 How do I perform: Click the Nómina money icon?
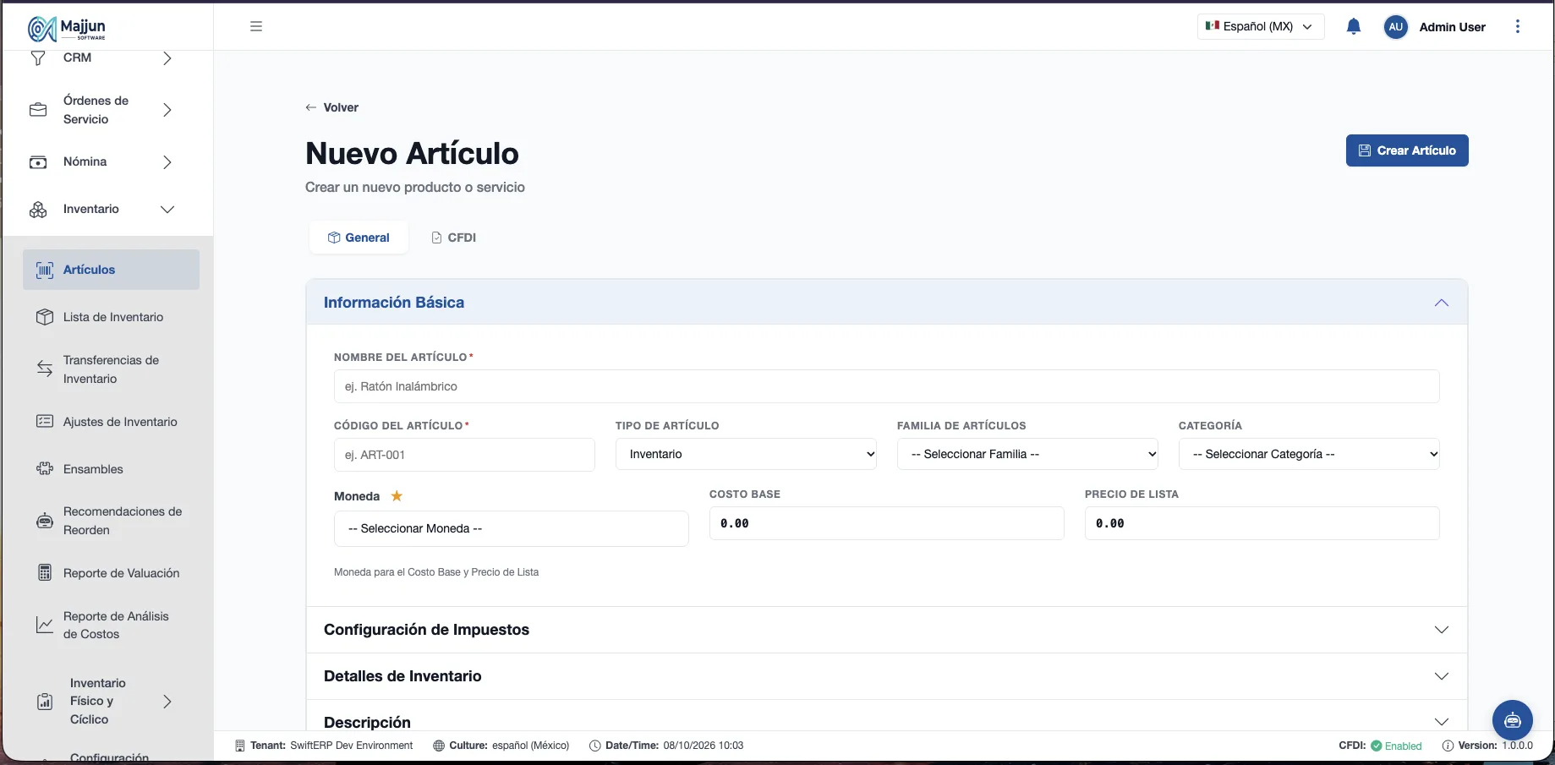[38, 162]
